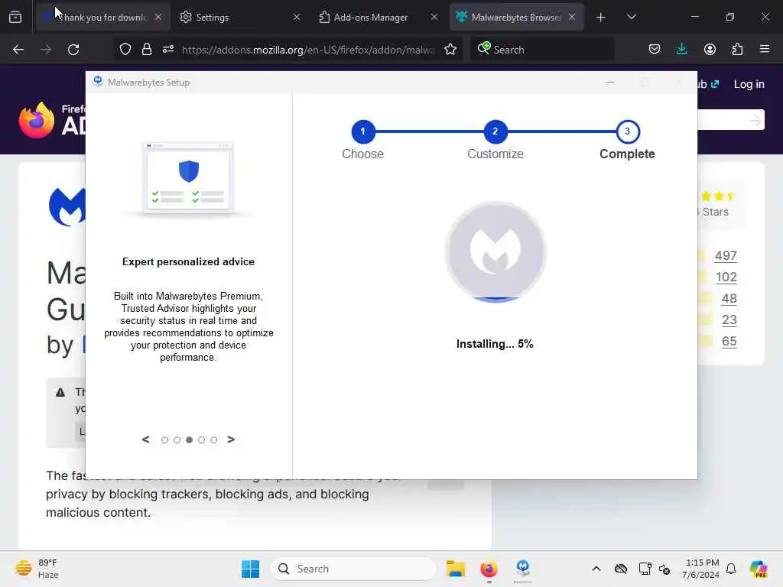Open tracking protection shield icon
The width and height of the screenshot is (783, 587).
point(125,50)
